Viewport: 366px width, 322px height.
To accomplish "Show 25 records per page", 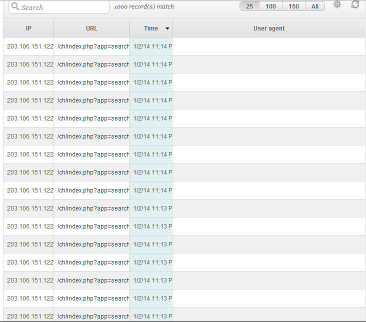I will pyautogui.click(x=249, y=6).
